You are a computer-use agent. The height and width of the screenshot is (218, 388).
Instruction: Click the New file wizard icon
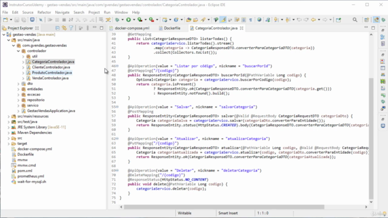click(x=5, y=20)
